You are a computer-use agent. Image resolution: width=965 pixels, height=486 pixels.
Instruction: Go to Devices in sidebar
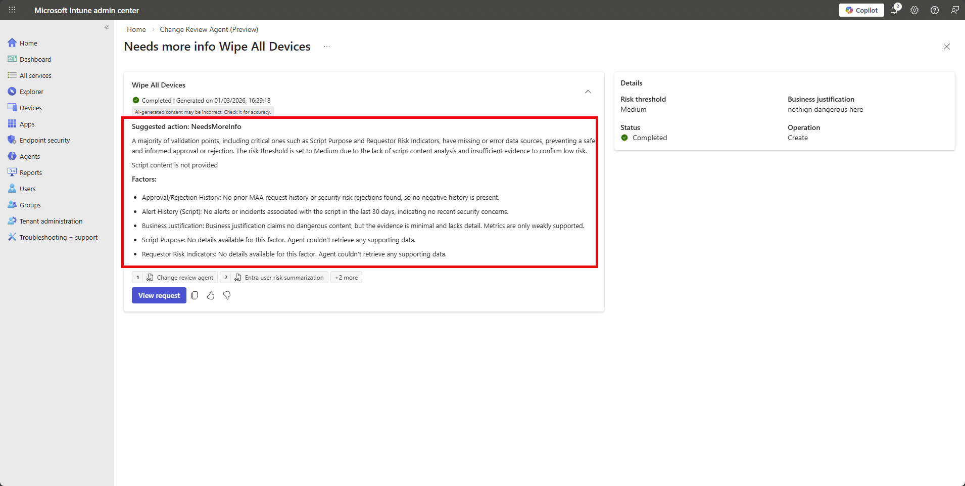30,108
